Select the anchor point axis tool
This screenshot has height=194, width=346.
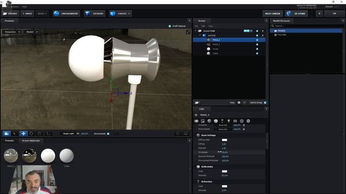pos(48,134)
